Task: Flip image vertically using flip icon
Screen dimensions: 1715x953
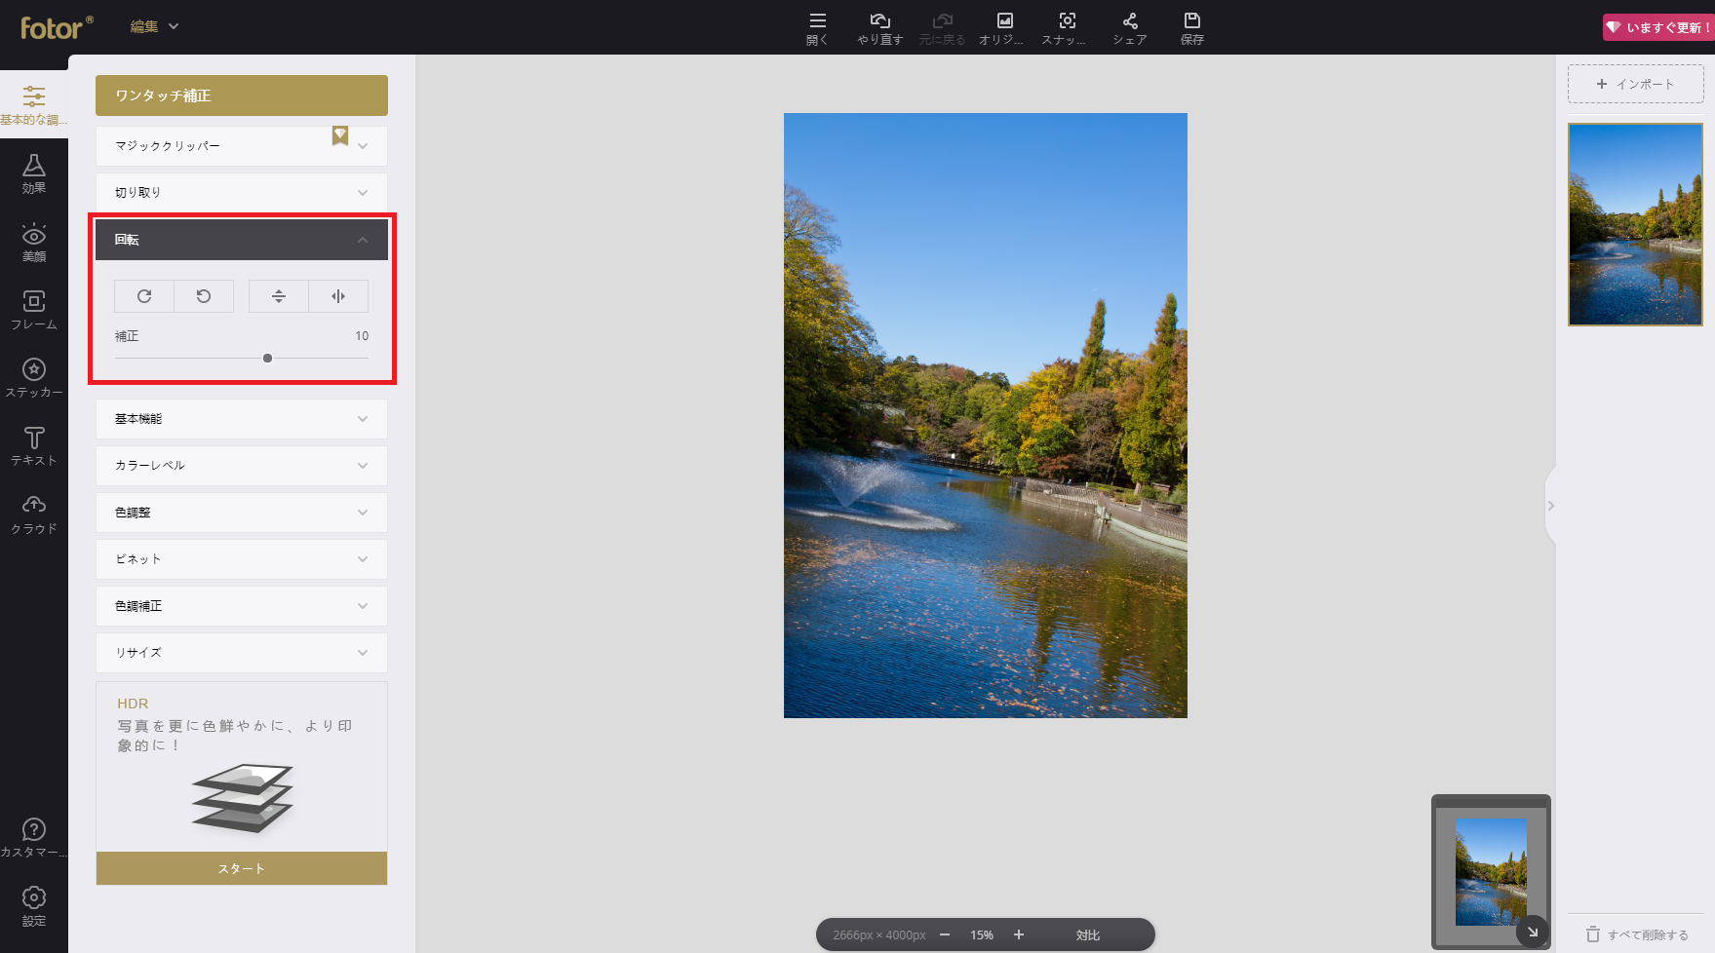Action: click(x=279, y=296)
